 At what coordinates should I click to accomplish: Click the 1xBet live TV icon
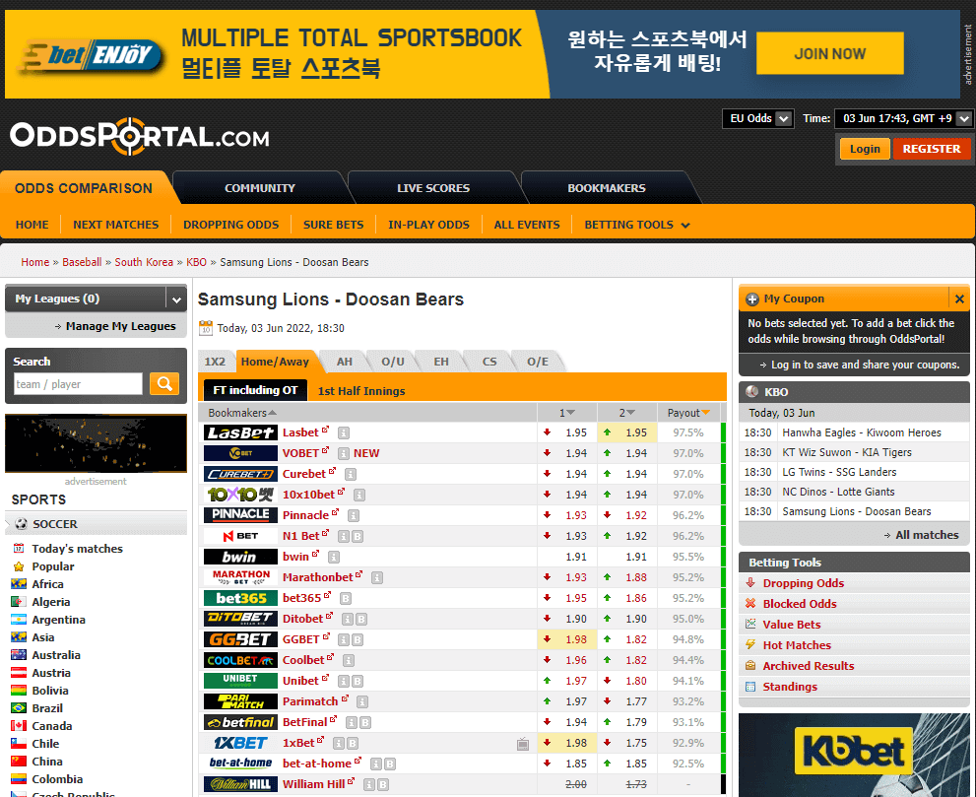[523, 744]
